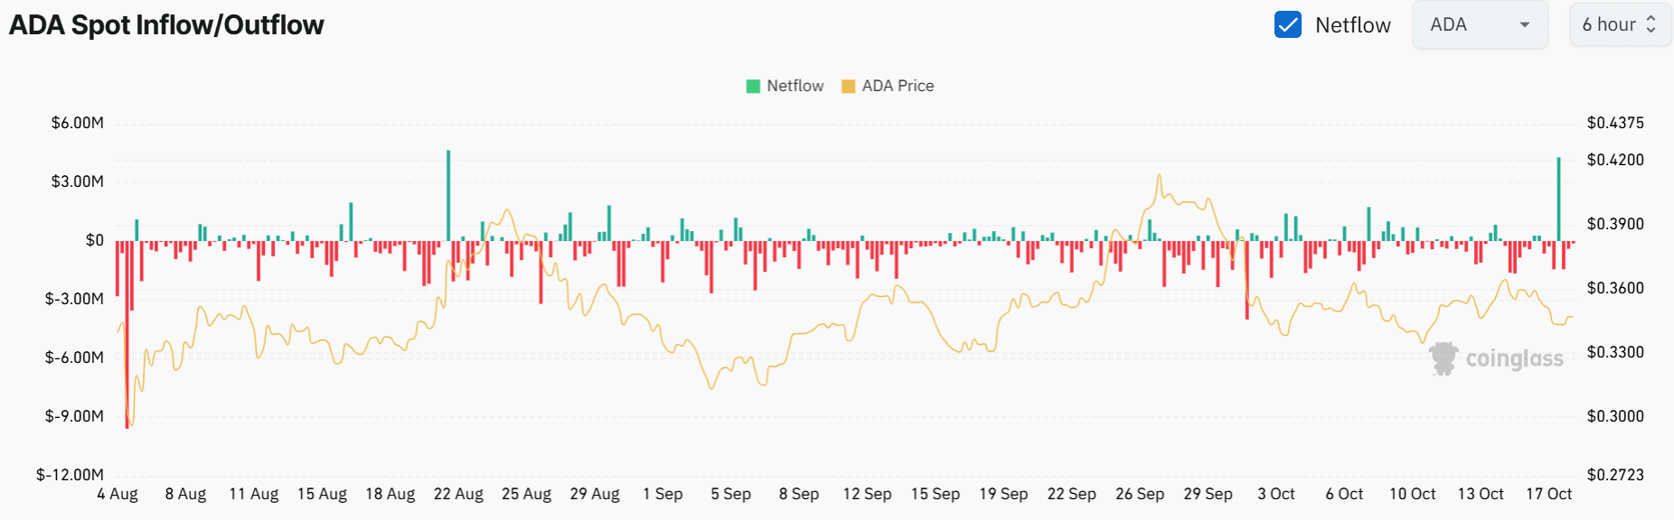Hide the ADA Price series via its legend text
The image size is (1674, 520).
tap(898, 86)
